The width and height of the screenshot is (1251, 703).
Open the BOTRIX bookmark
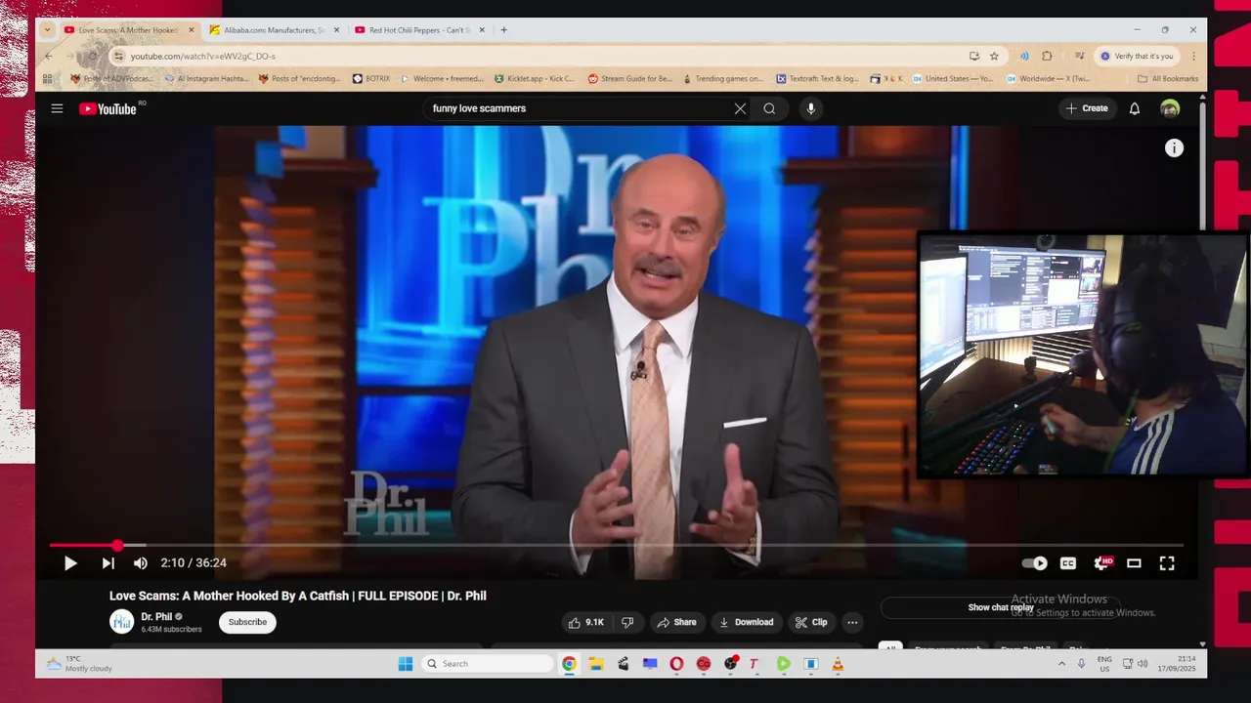click(x=371, y=79)
